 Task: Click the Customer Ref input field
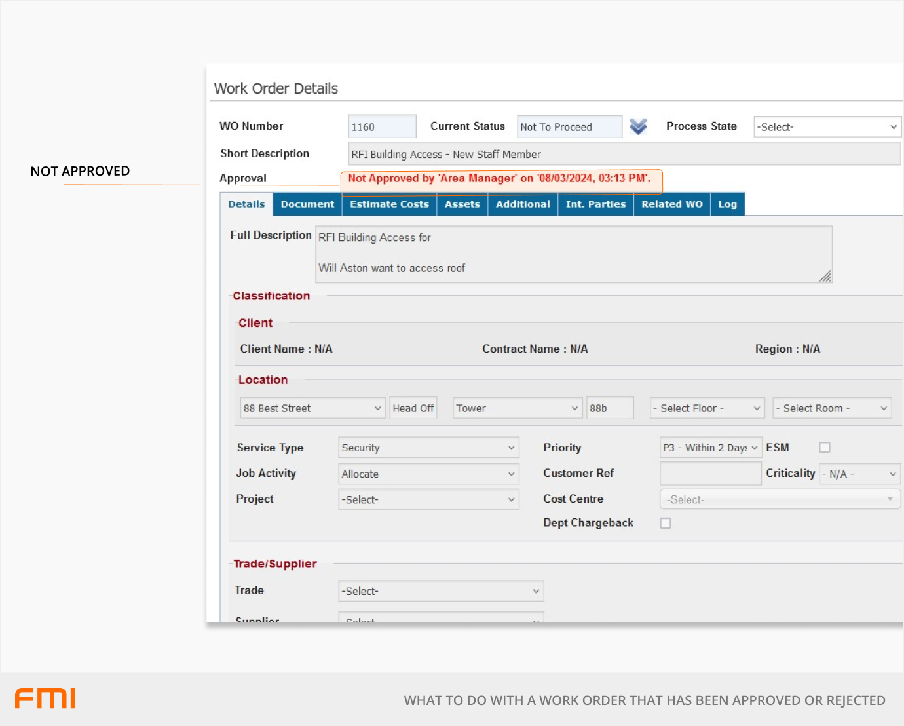tap(710, 474)
